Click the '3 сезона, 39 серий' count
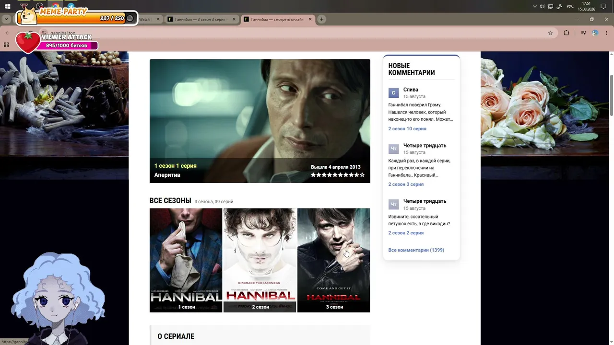614x345 pixels. (x=214, y=202)
